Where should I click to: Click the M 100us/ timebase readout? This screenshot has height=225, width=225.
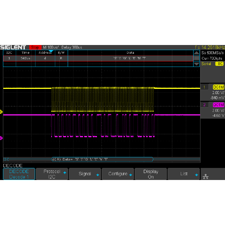pyautogui.click(x=51, y=47)
